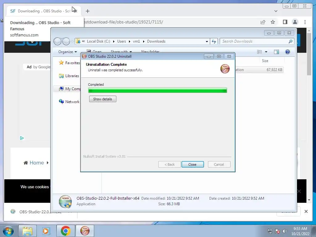Screen dimensions: 316x237
Task: Open Chrome side panel icon
Action: [285, 22]
